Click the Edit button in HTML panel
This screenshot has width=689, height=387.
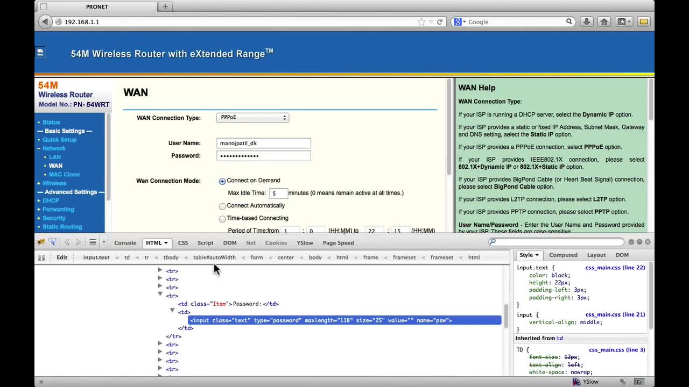coord(62,257)
